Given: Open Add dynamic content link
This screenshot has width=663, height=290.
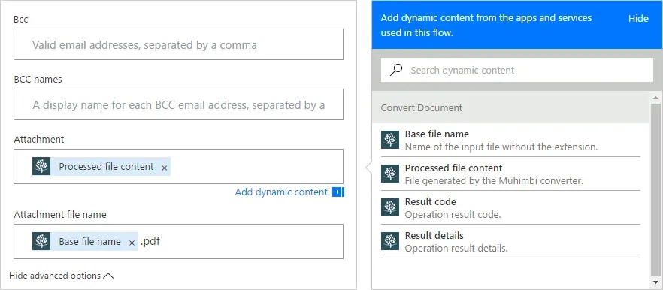Looking at the screenshot, I should click(x=281, y=192).
